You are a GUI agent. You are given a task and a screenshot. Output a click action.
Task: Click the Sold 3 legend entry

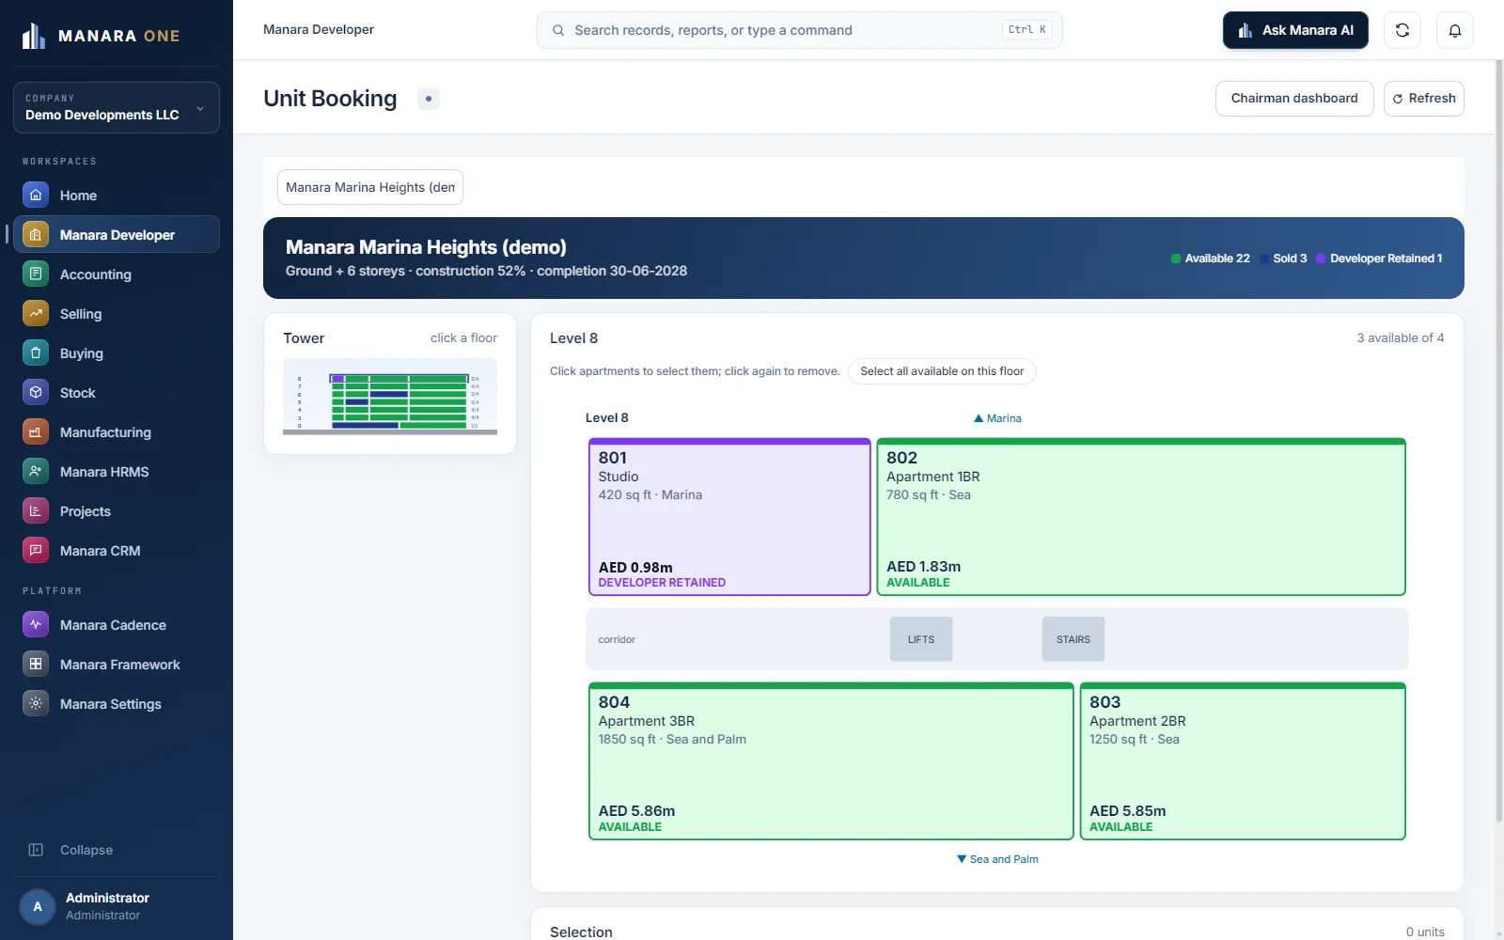(x=1283, y=258)
